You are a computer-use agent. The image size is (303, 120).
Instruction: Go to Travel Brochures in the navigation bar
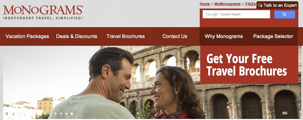coord(125,36)
